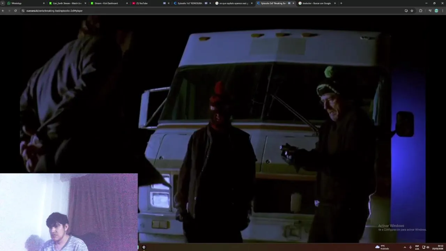This screenshot has height=251, width=446.
Task: Click the install/cast screen icon in address bar
Action: [x=406, y=11]
